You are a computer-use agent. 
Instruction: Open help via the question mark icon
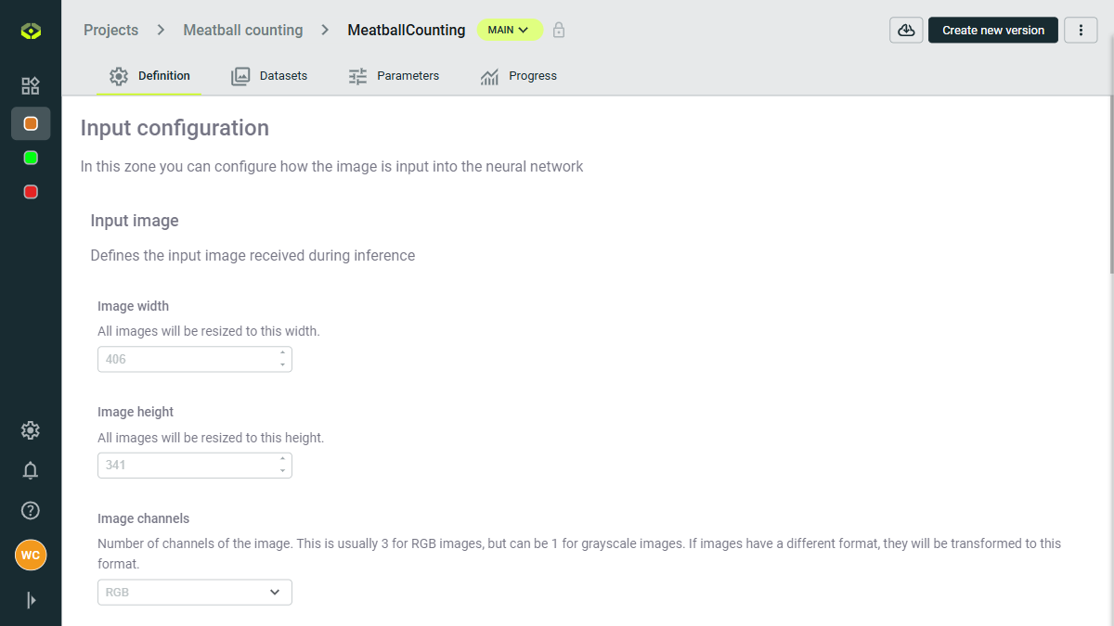click(x=30, y=510)
